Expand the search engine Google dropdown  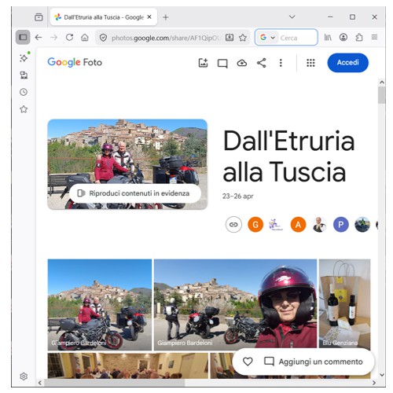point(267,38)
